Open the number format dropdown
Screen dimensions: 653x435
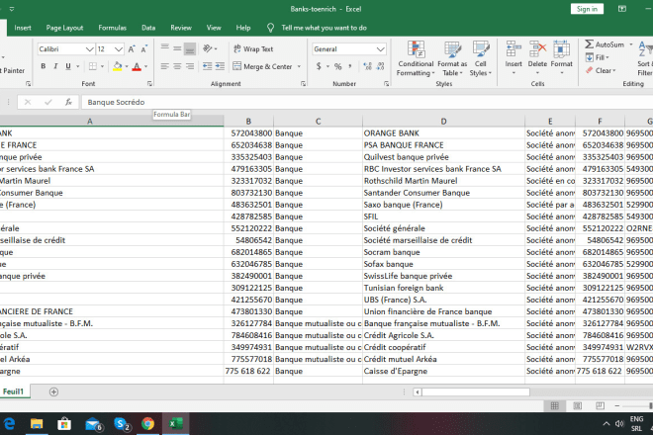point(380,49)
